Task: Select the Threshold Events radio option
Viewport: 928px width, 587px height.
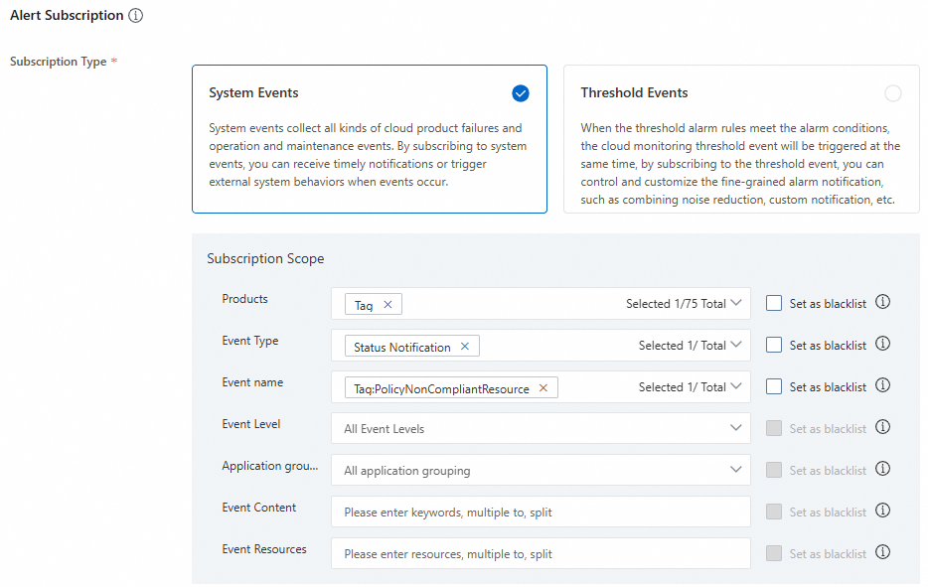Action: (892, 93)
